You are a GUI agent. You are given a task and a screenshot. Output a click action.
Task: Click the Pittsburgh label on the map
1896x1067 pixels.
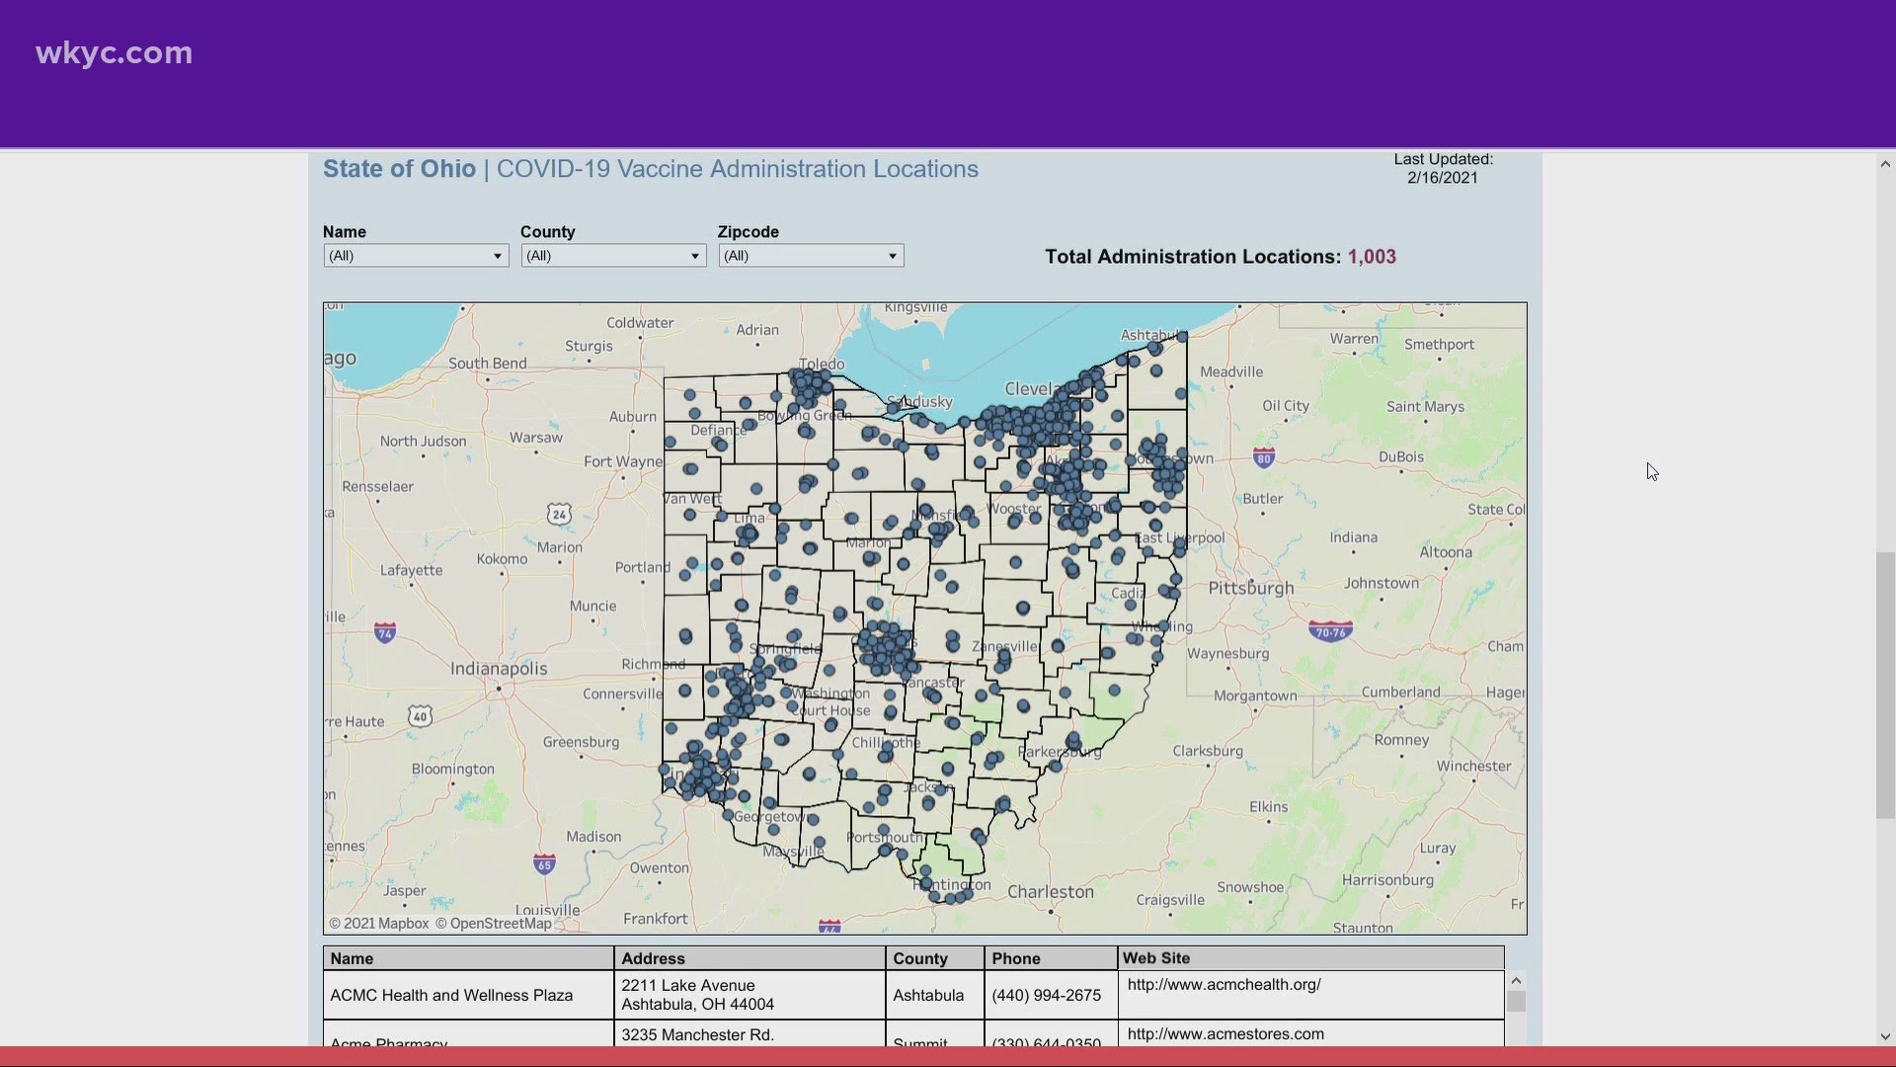(1251, 588)
